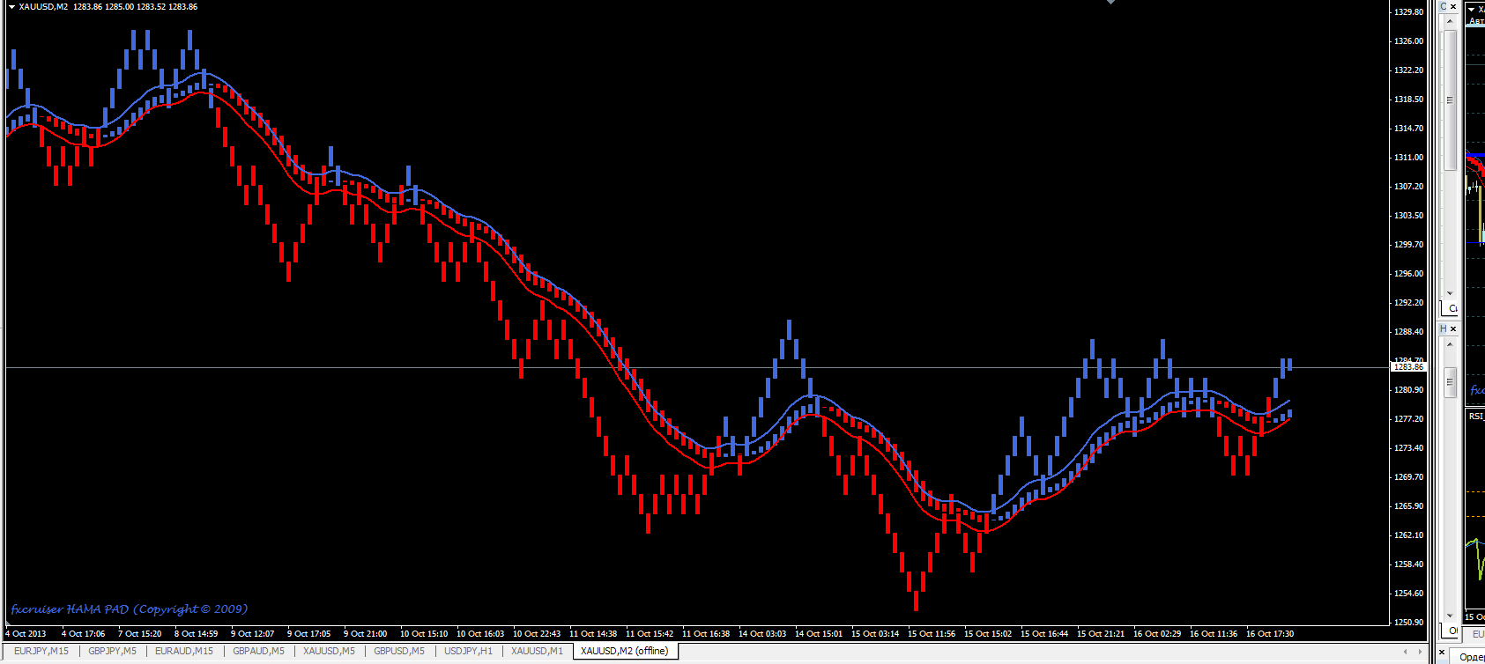Open the XAUUSD,M1 chart tab
Image resolution: width=1485 pixels, height=664 pixels.
(537, 651)
